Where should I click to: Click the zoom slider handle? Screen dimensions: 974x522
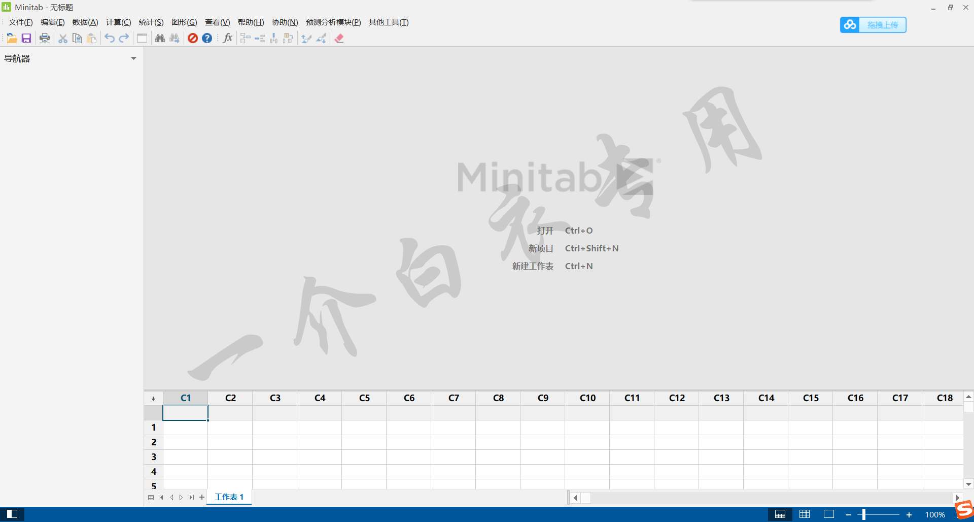point(864,514)
